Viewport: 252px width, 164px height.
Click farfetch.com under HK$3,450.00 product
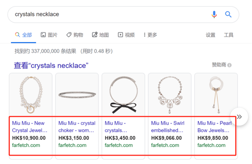pyautogui.click(x=119, y=145)
